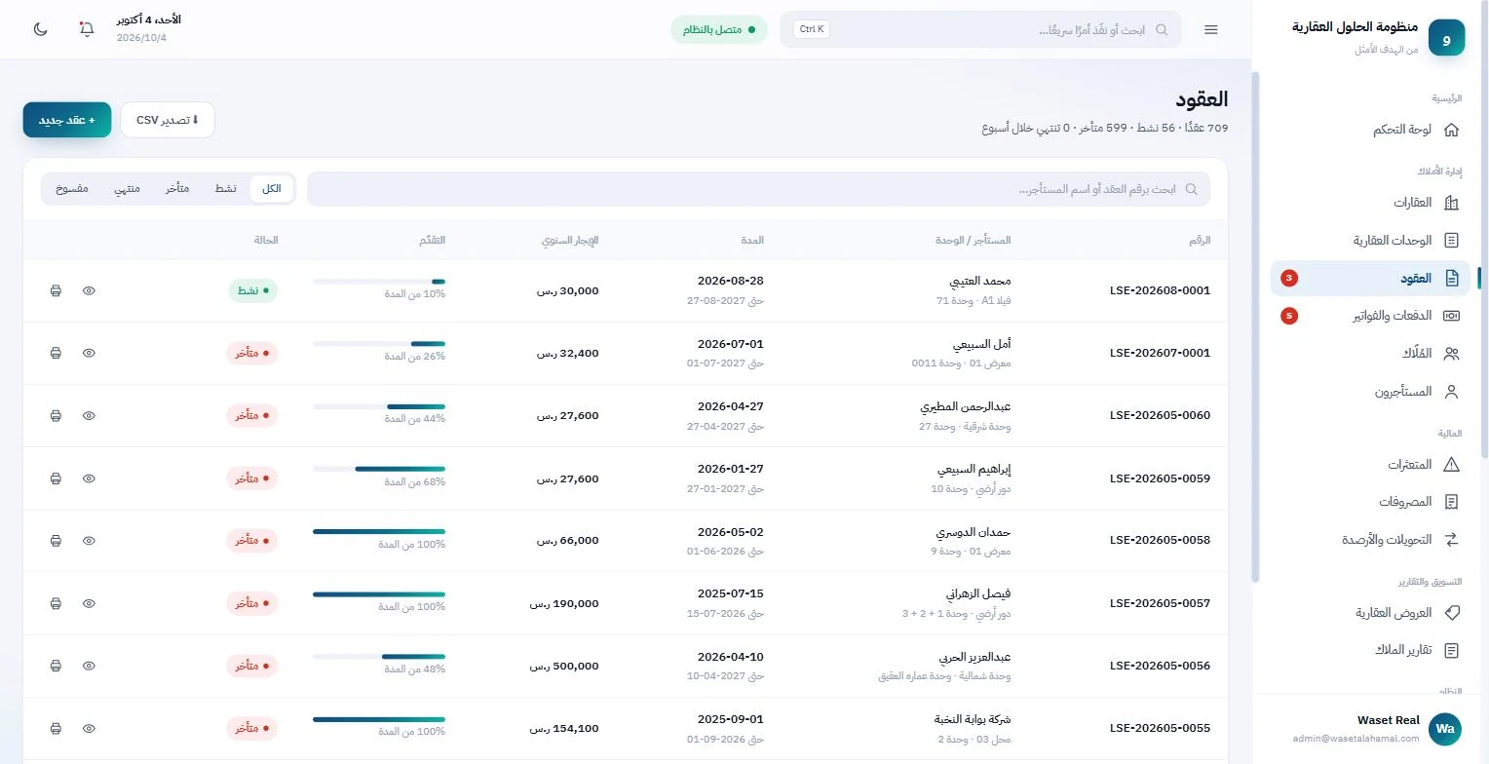1489x764 pixels.
Task: Toggle the sidebar with the hamburger icon
Action: 1211,29
